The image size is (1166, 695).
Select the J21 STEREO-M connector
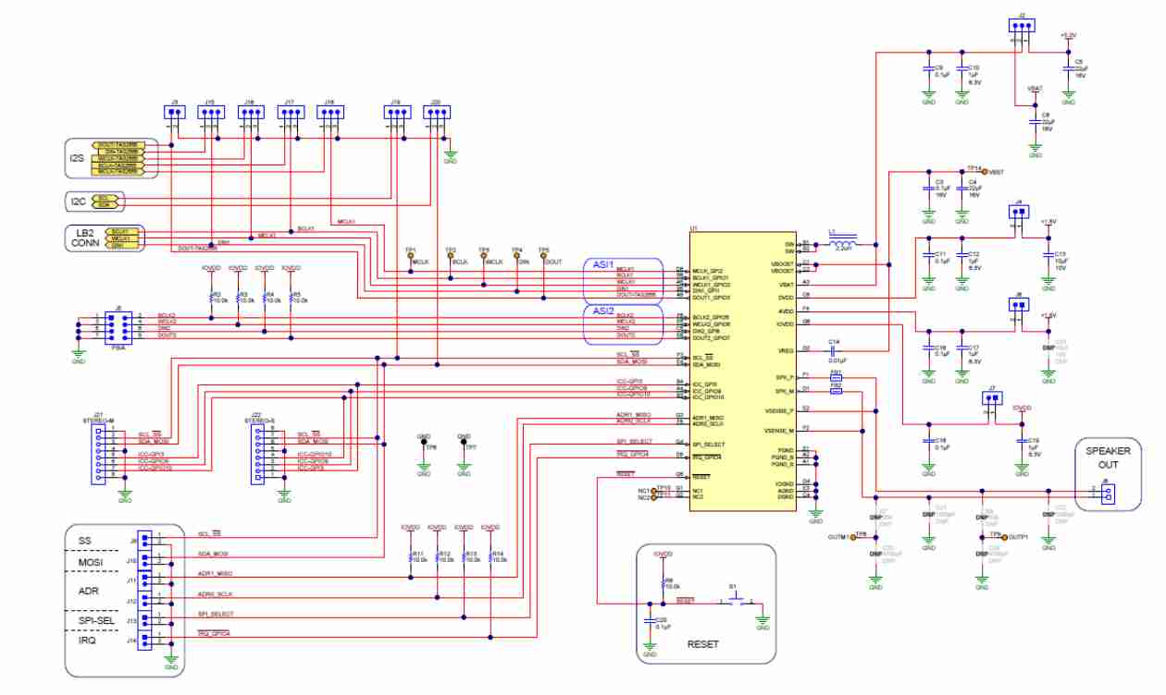(100, 454)
